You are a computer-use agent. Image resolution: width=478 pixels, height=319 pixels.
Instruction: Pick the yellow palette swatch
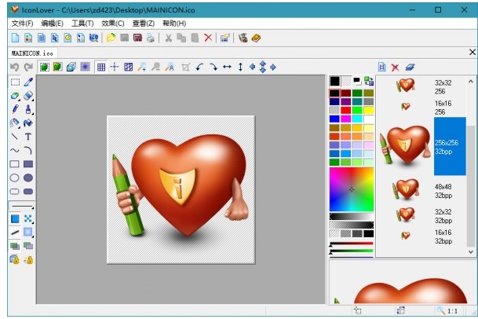(368, 110)
